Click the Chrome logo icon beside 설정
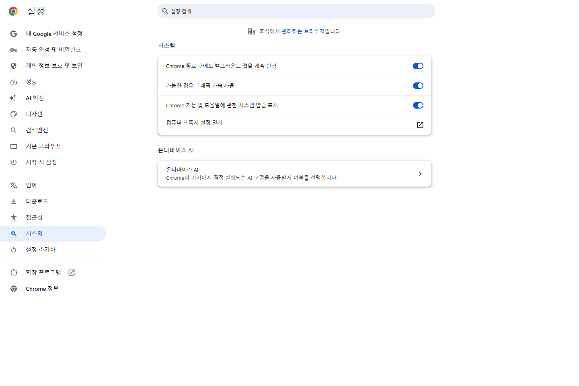Screen dimensions: 579x386 tap(13, 11)
